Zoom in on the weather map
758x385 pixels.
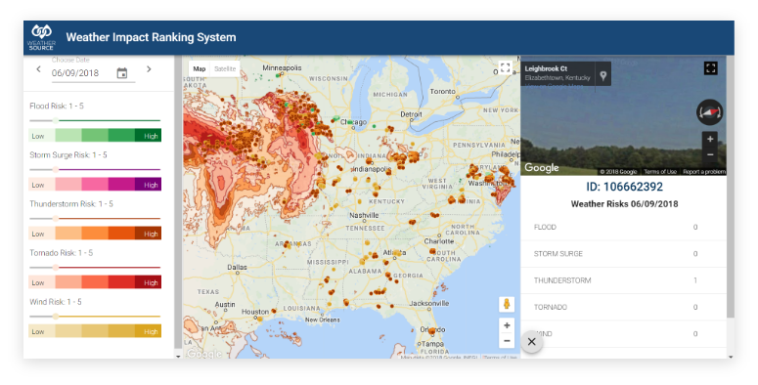(x=507, y=325)
